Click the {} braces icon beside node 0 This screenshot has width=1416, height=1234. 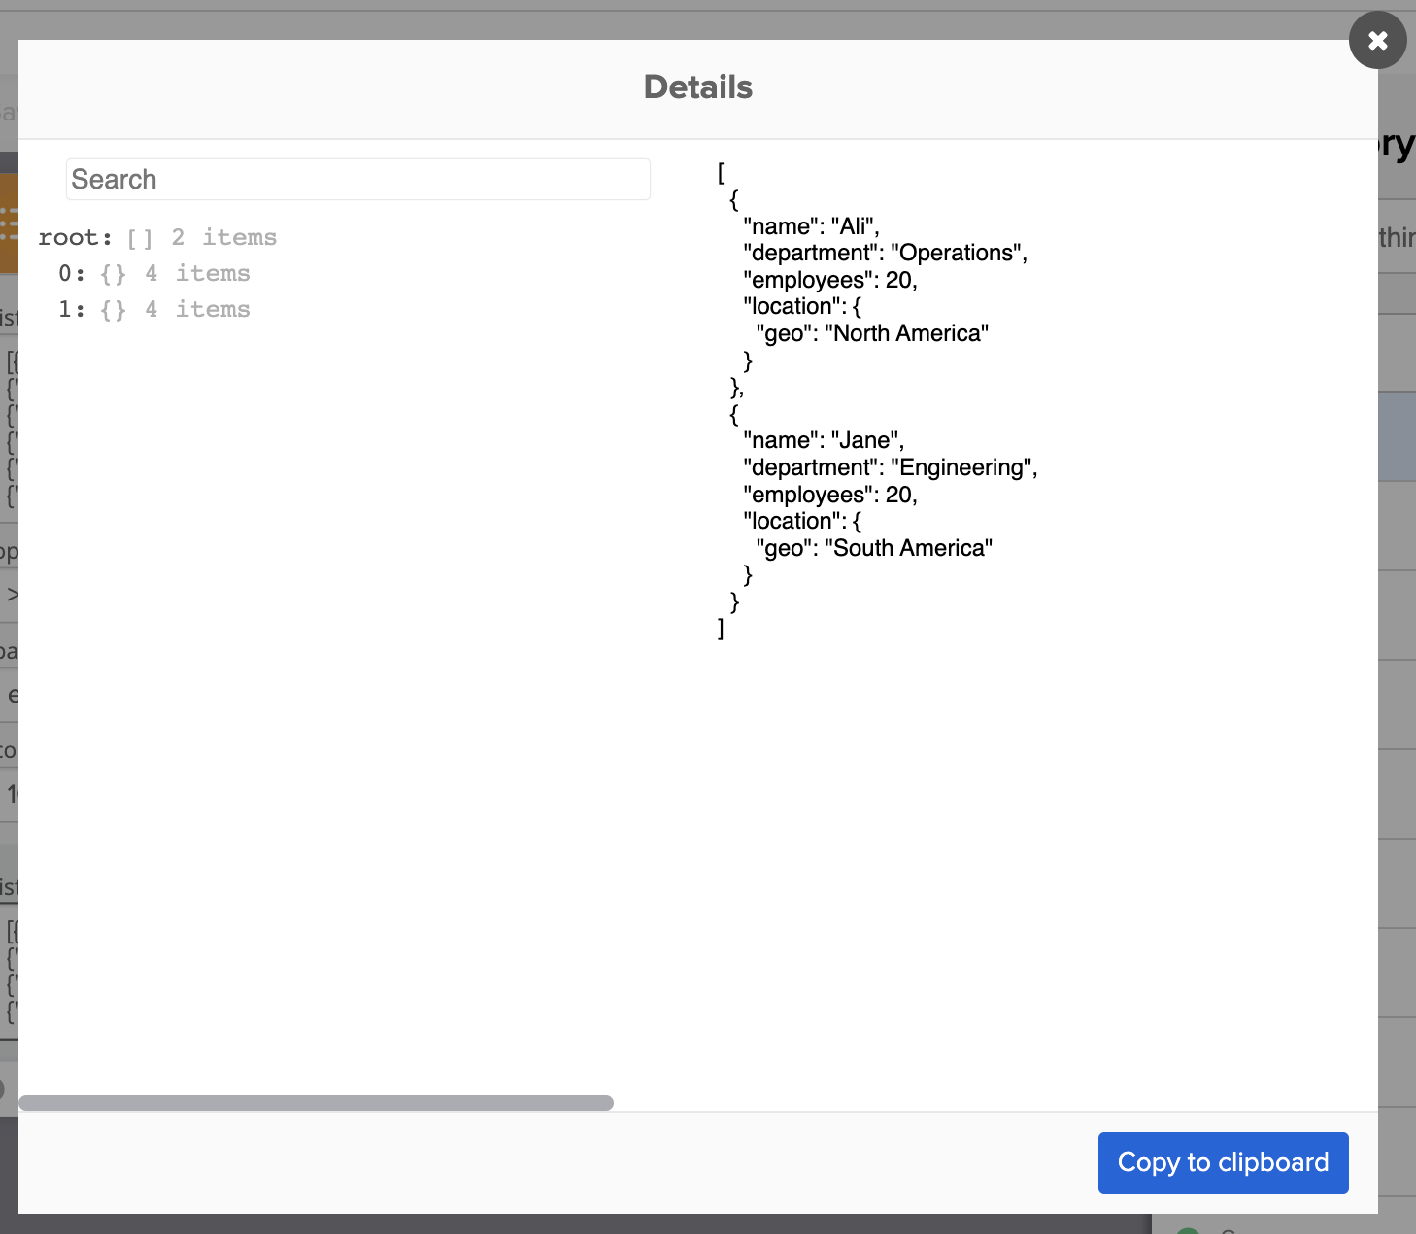pyautogui.click(x=113, y=273)
